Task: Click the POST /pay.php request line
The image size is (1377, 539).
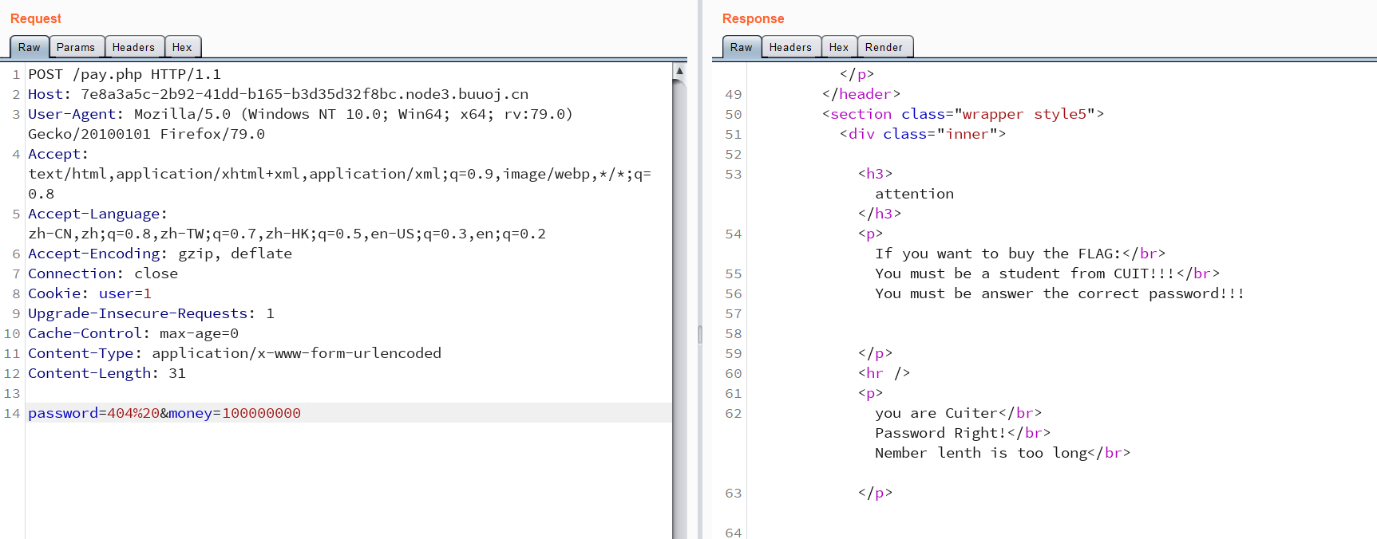Action: coord(125,74)
